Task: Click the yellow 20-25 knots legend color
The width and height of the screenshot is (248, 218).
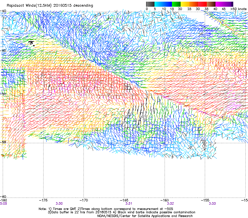Action: [x=185, y=4]
